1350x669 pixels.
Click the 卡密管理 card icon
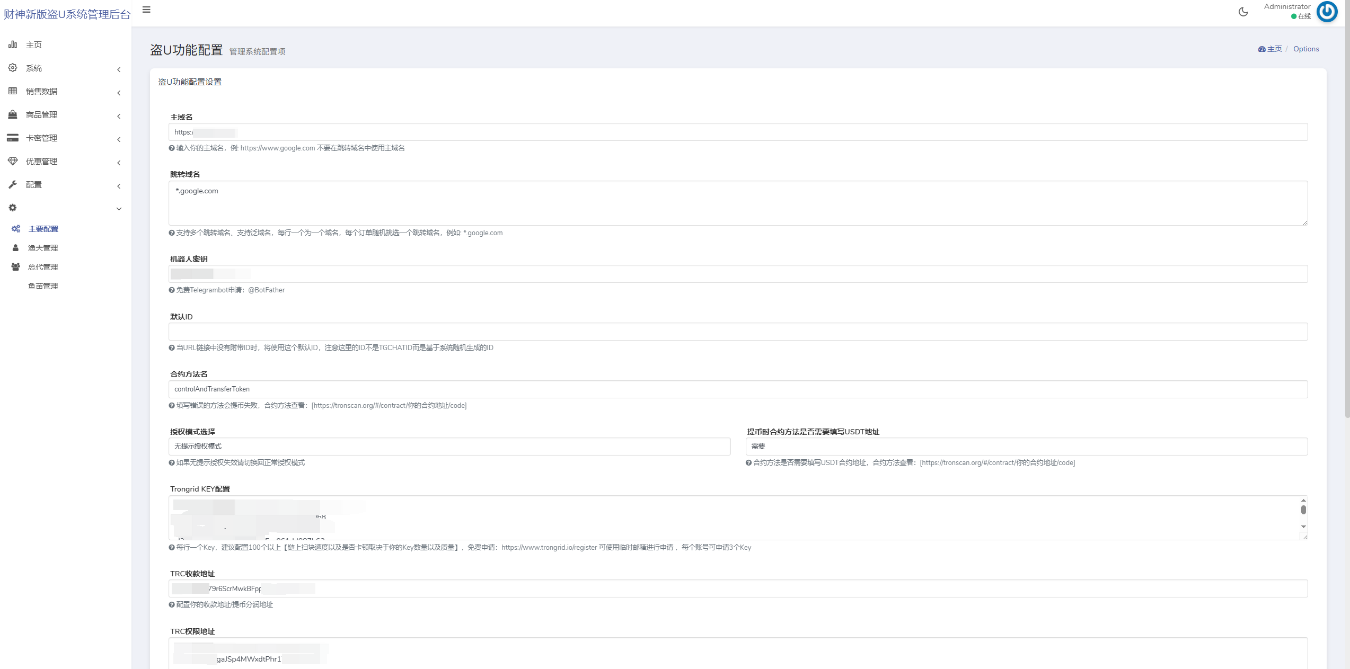tap(13, 138)
